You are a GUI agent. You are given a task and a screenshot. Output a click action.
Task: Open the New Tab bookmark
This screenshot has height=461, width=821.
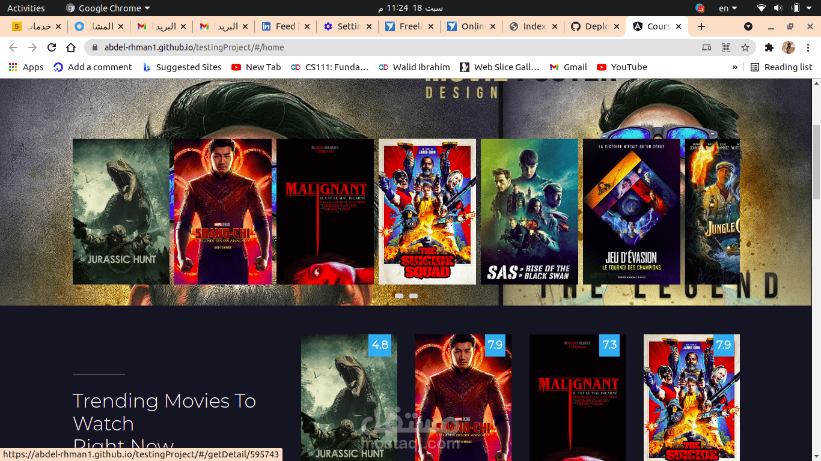point(256,67)
